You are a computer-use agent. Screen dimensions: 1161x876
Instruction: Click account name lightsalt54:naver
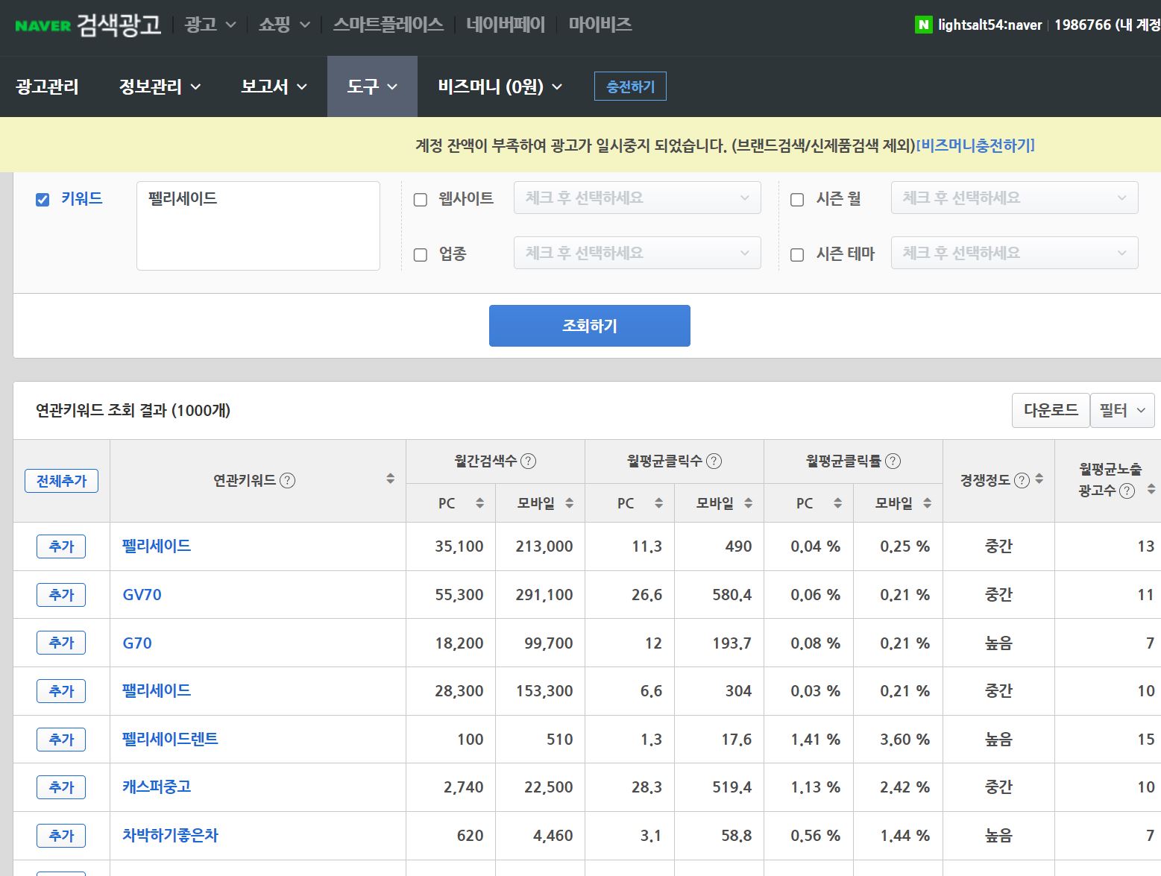(990, 25)
